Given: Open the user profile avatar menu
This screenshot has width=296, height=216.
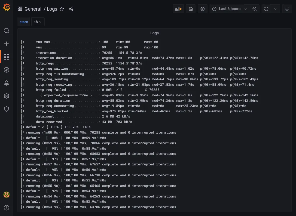Looking at the screenshot, I should pyautogui.click(x=7, y=195).
